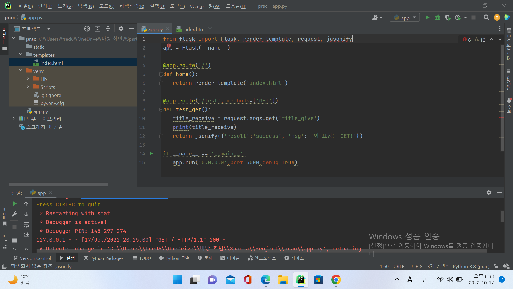This screenshot has height=289, width=513.
Task: Expand the Lib folder in venv
Action: point(28,79)
